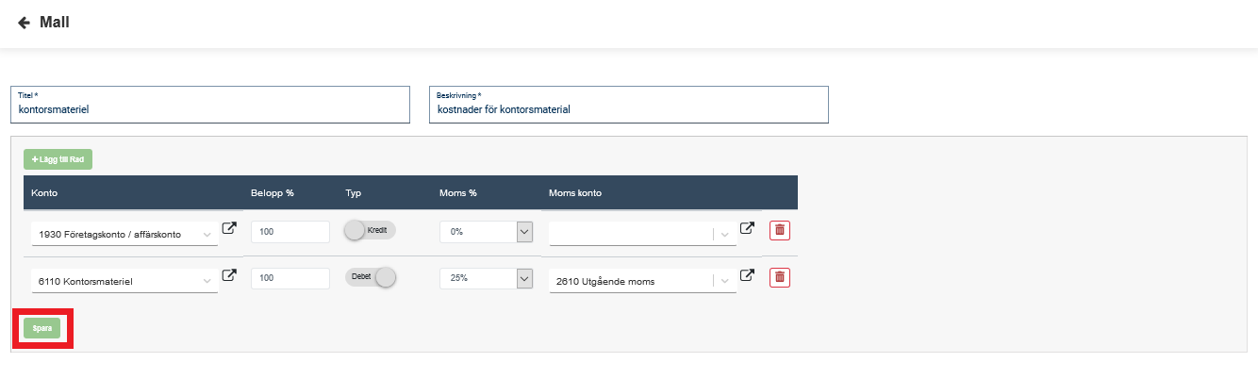Expand the empty Moms konto dropdown

pos(725,234)
